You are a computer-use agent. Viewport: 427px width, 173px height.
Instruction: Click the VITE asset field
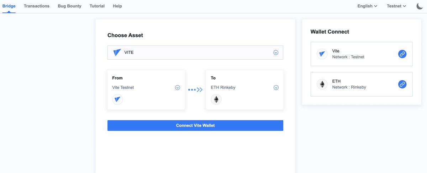[x=195, y=53]
